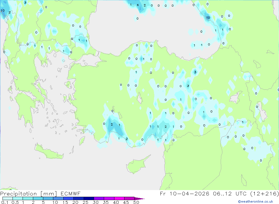279x204 pixels.
Task: Click the 'ECMWF' model label
Action: 71,193
